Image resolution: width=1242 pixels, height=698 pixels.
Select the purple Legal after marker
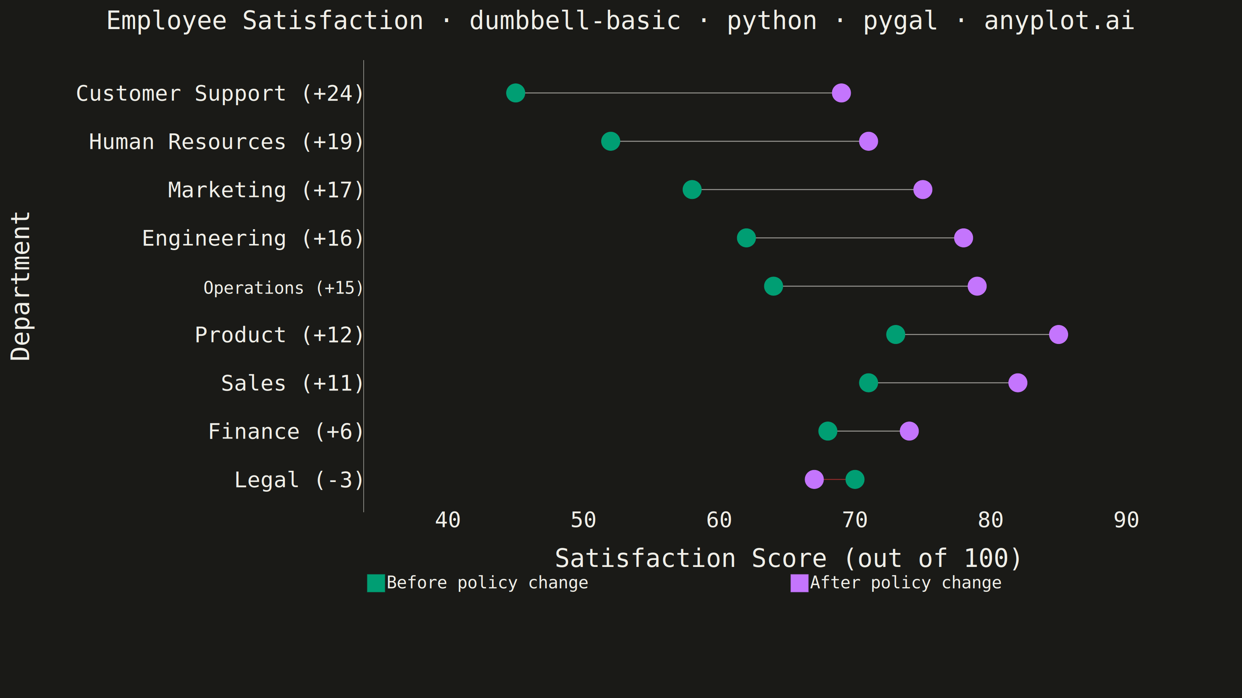[814, 479]
